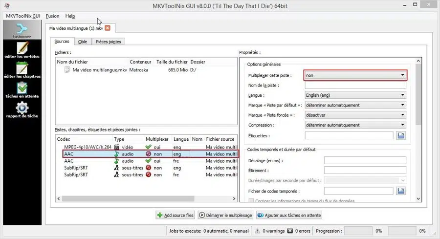Click the properties panel vertical scrollbar thumb

pos(418,95)
